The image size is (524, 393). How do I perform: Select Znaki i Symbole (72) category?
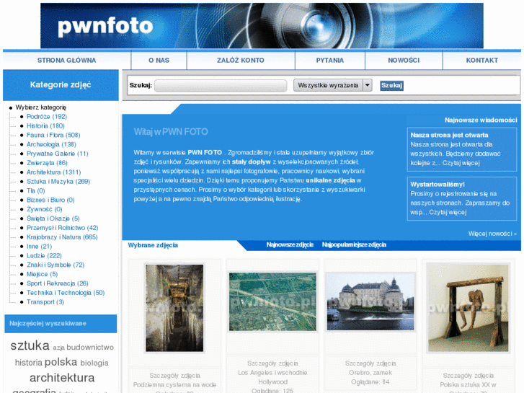[x=55, y=265]
